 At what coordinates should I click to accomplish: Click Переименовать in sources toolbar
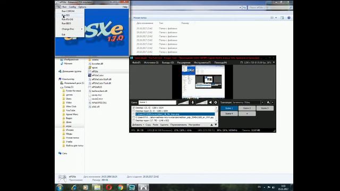coord(178,125)
